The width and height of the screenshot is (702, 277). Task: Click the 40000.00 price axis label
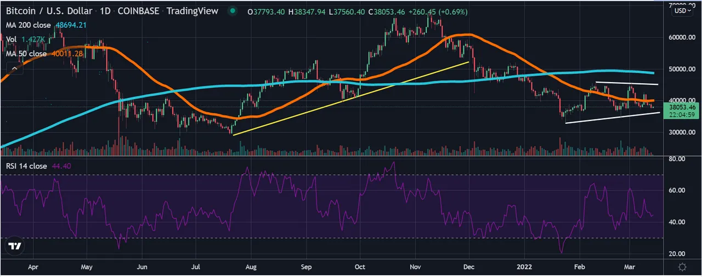click(682, 100)
